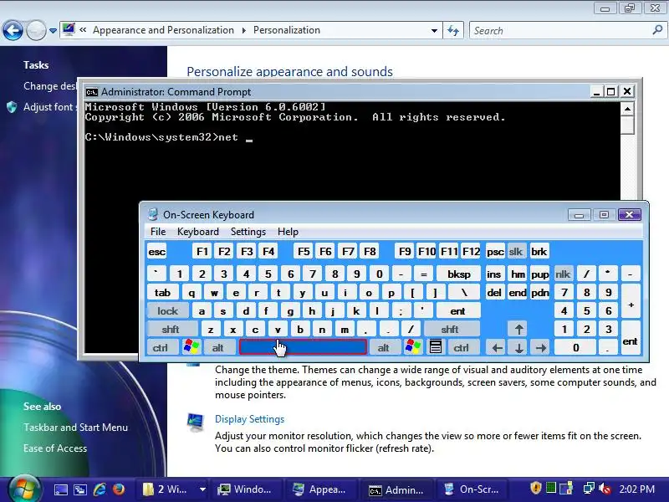Click the Display Settings monitor icon
Screen dimensions: 669x502
pos(196,422)
